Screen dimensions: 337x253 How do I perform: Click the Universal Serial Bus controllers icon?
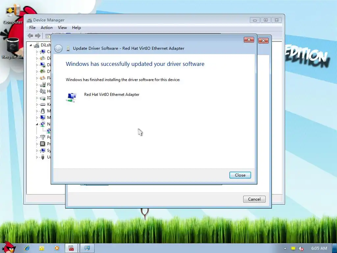coord(43,157)
